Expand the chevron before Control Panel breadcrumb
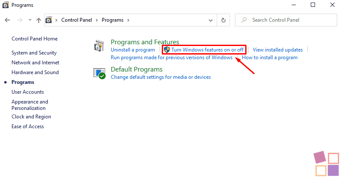Viewport: 341px width, 181px height. click(56, 20)
